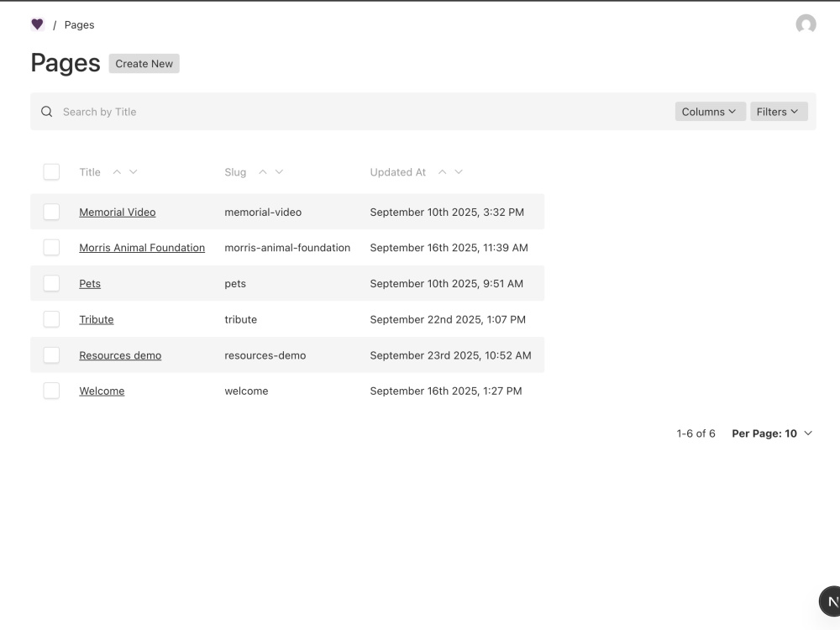
Task: Click the pets slug cell
Action: point(235,284)
